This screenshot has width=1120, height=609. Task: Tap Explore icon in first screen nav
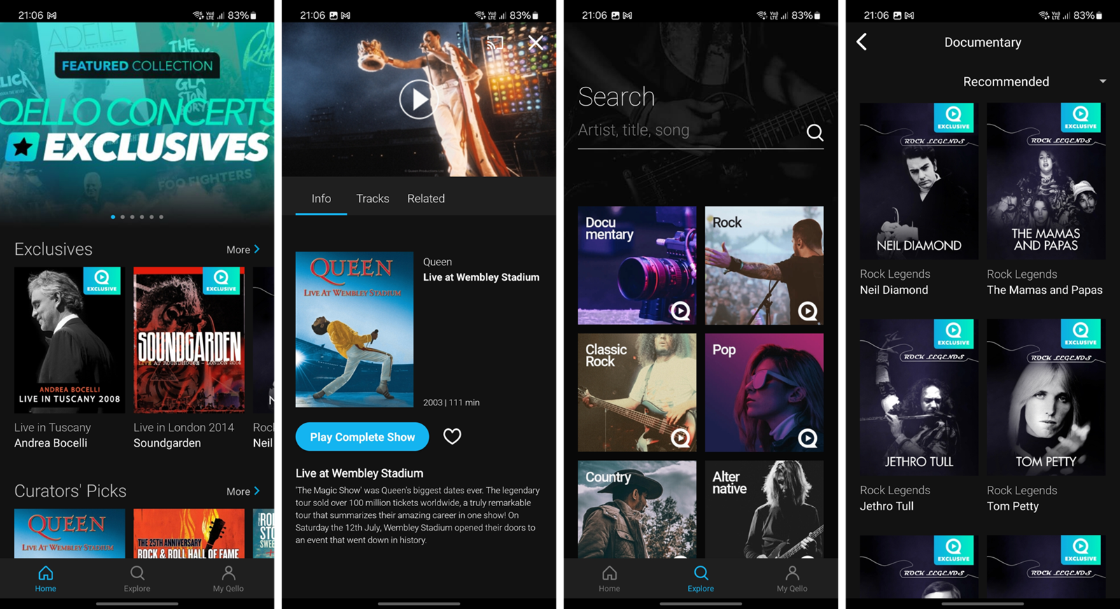(x=137, y=578)
